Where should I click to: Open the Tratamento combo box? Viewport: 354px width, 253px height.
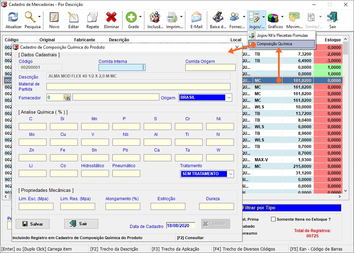coord(231,174)
